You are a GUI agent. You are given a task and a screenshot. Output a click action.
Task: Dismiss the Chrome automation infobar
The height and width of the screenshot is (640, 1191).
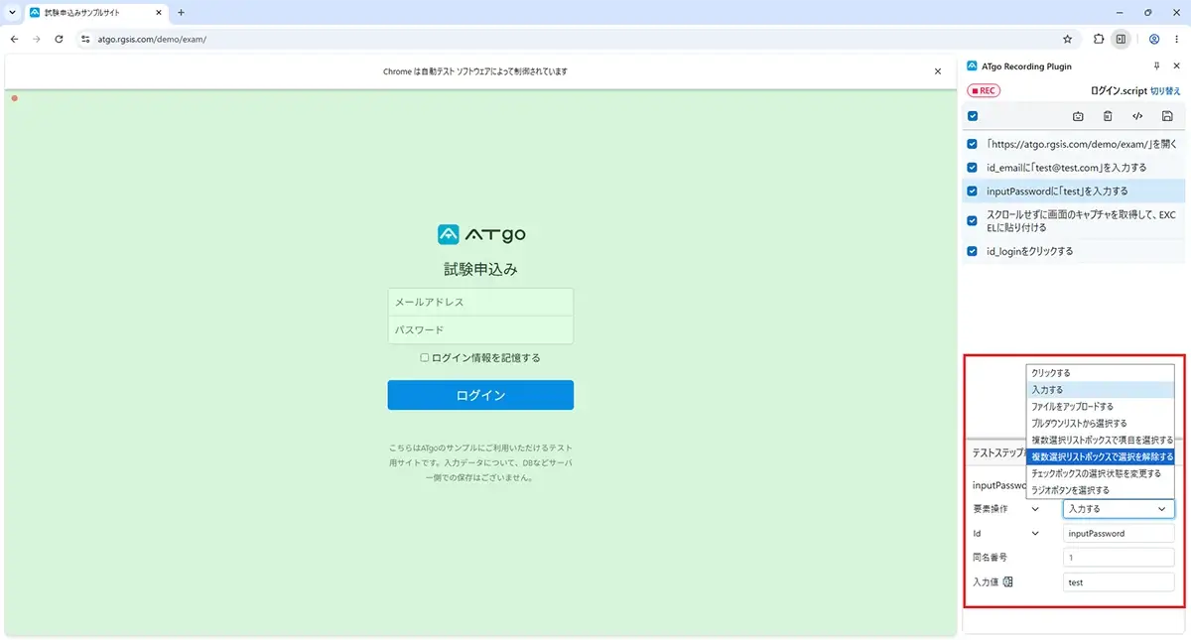click(x=938, y=71)
